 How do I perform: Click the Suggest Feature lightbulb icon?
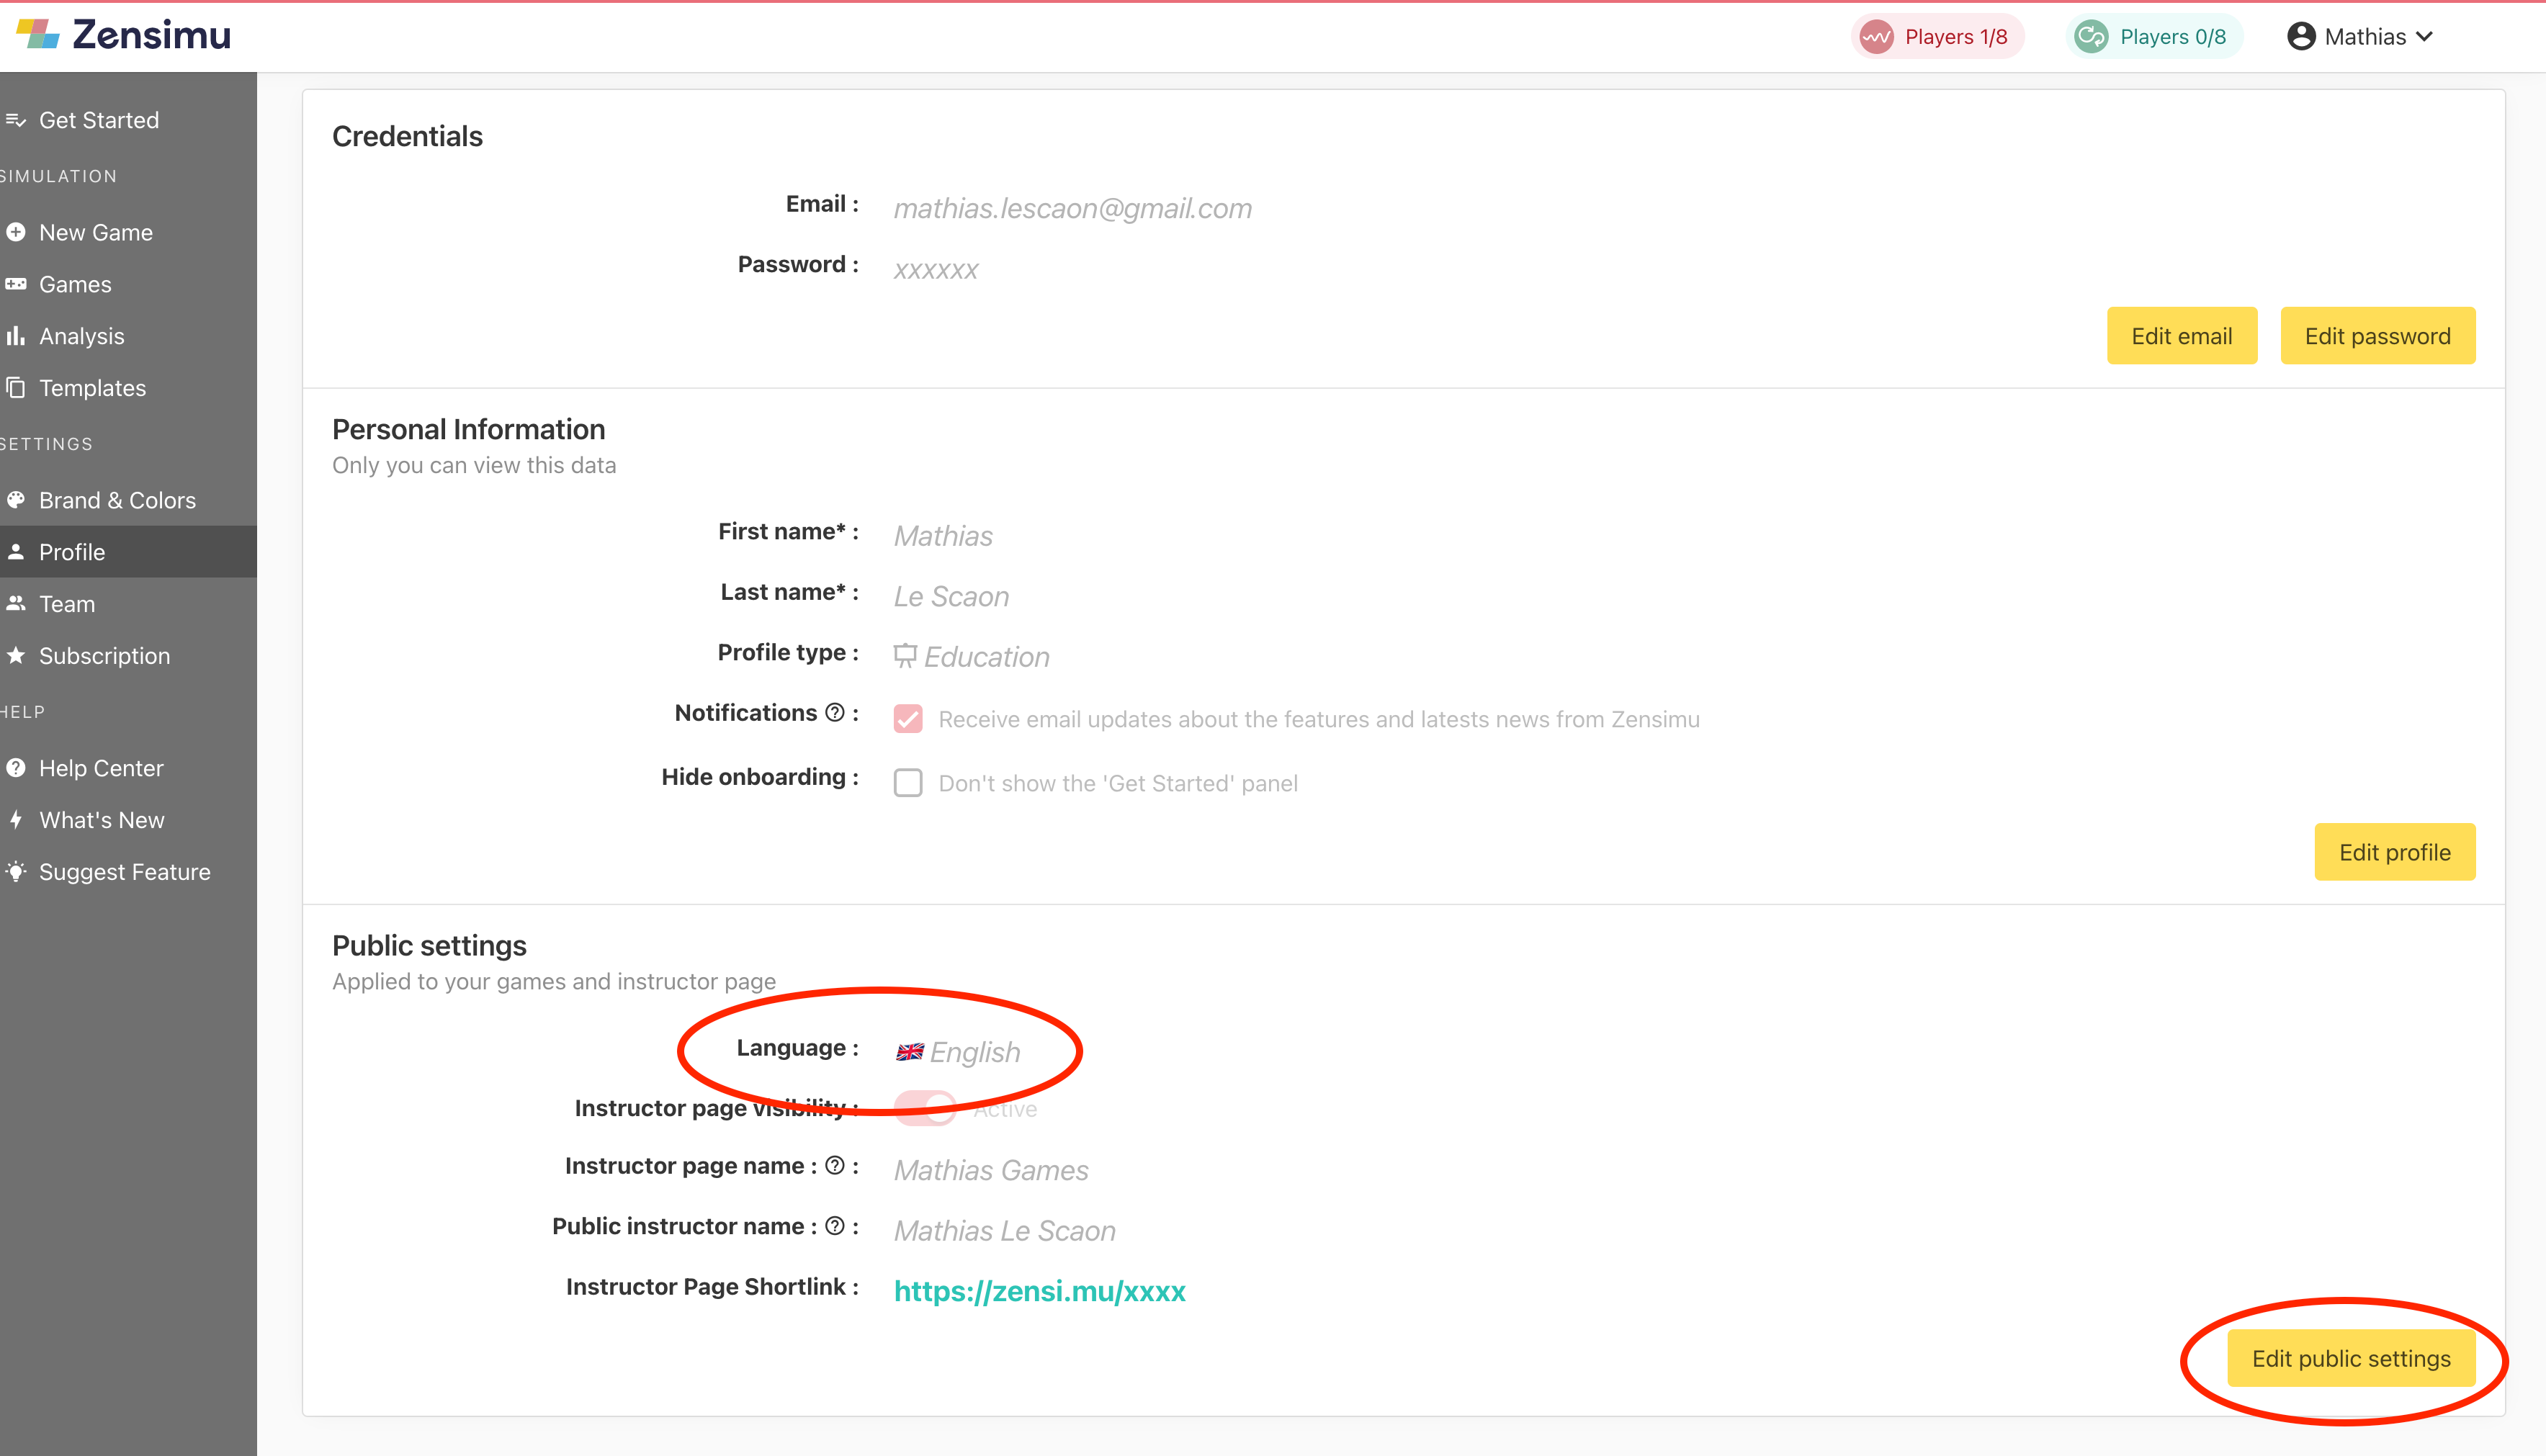[15, 872]
